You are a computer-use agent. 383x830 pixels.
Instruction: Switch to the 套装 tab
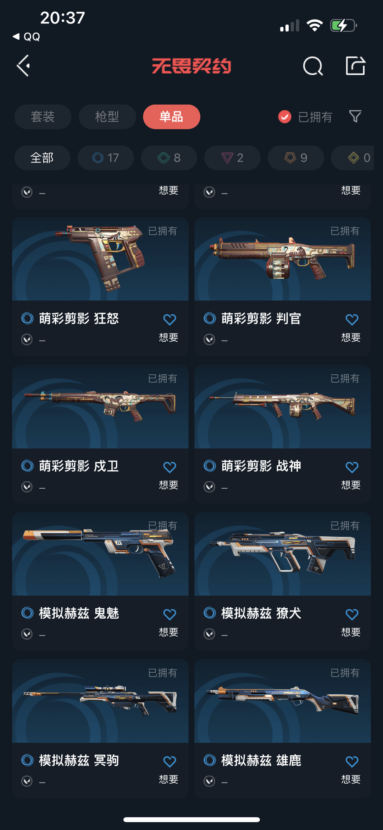43,117
